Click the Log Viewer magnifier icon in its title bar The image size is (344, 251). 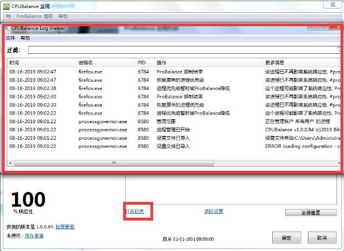7,29
